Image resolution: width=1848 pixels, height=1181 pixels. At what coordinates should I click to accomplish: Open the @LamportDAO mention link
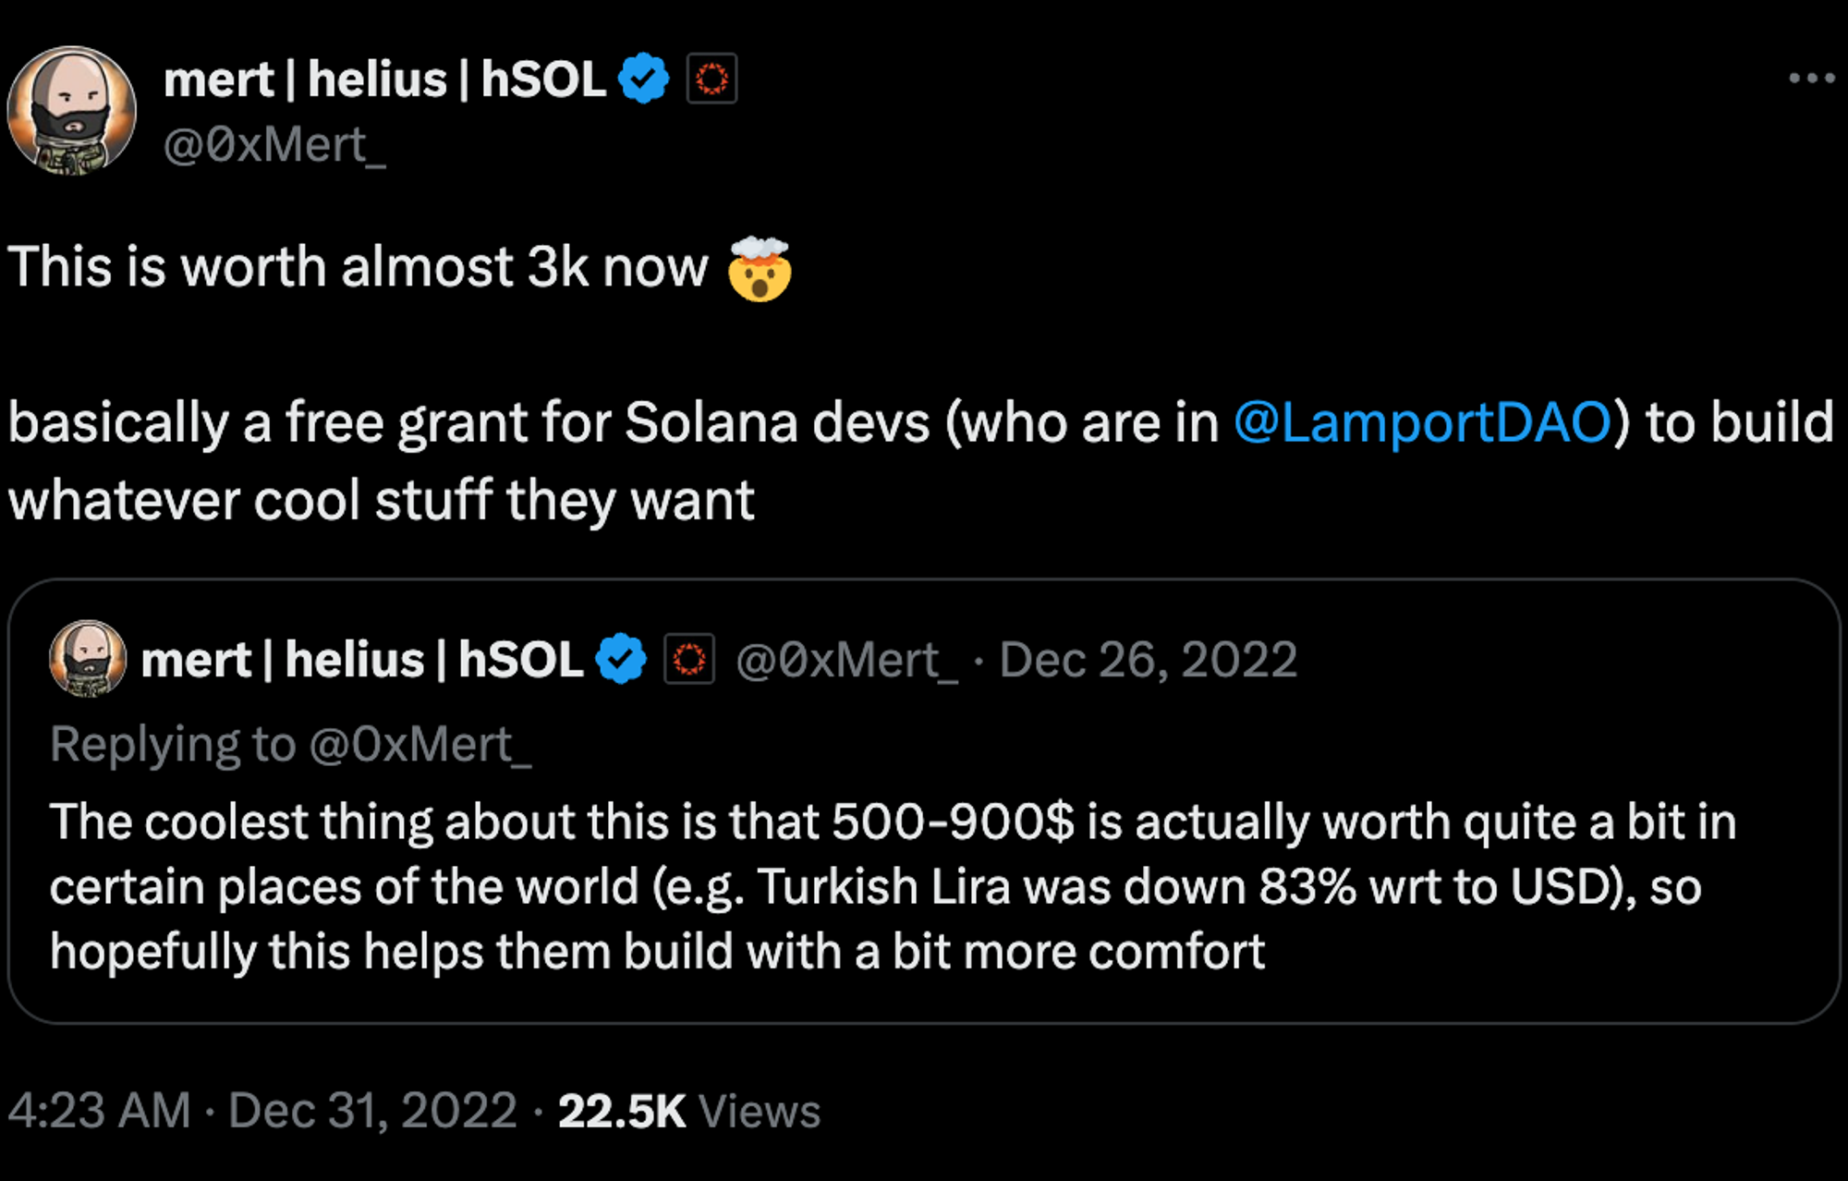point(1423,423)
